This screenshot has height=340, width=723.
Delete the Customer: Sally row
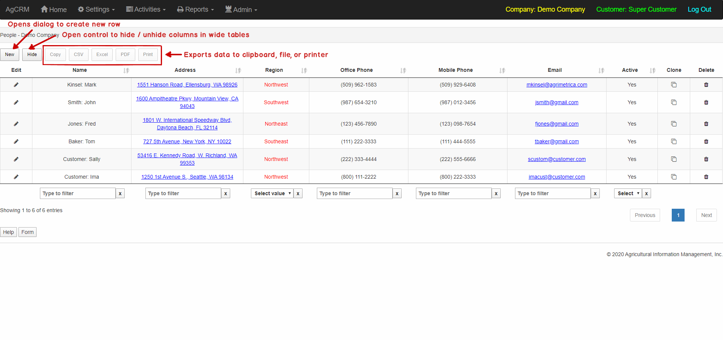706,159
